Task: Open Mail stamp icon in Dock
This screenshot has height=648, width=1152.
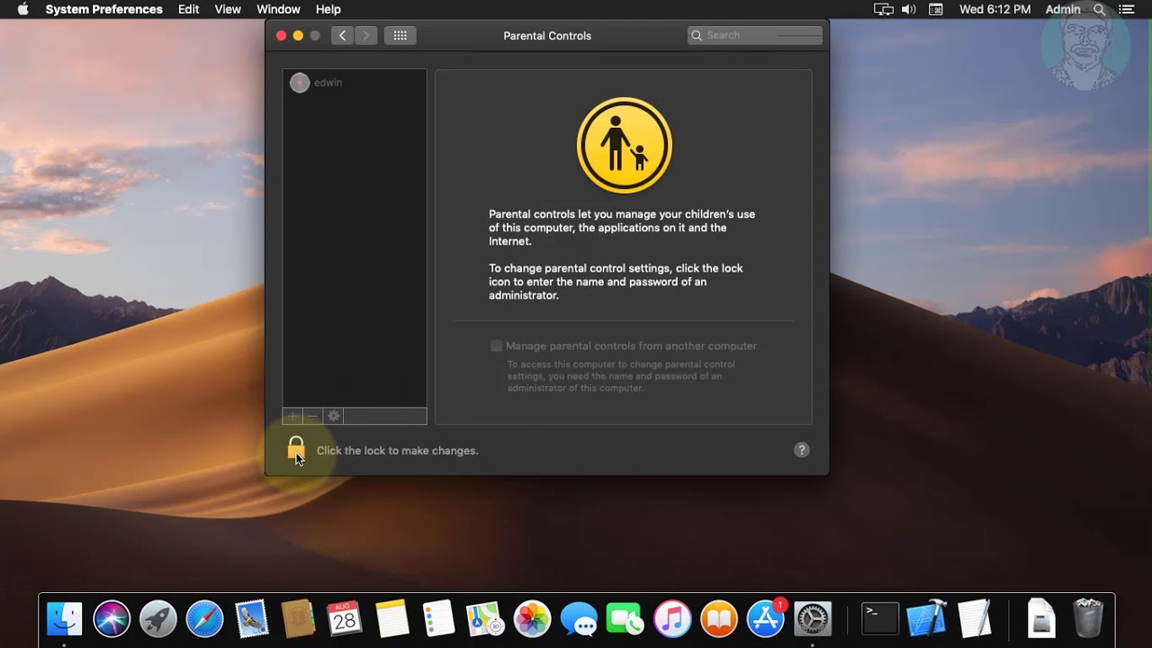Action: click(252, 619)
